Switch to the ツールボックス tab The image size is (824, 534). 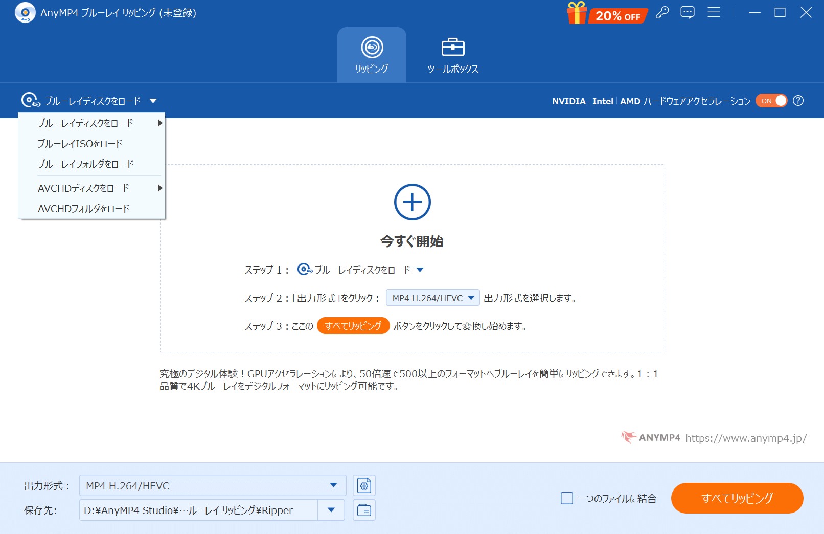click(x=453, y=55)
